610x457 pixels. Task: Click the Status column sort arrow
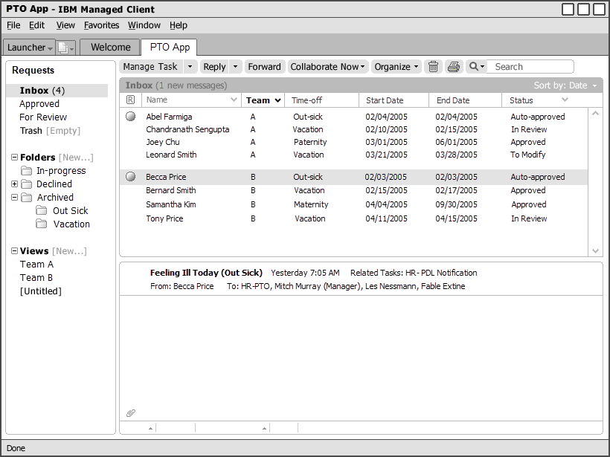pos(565,100)
